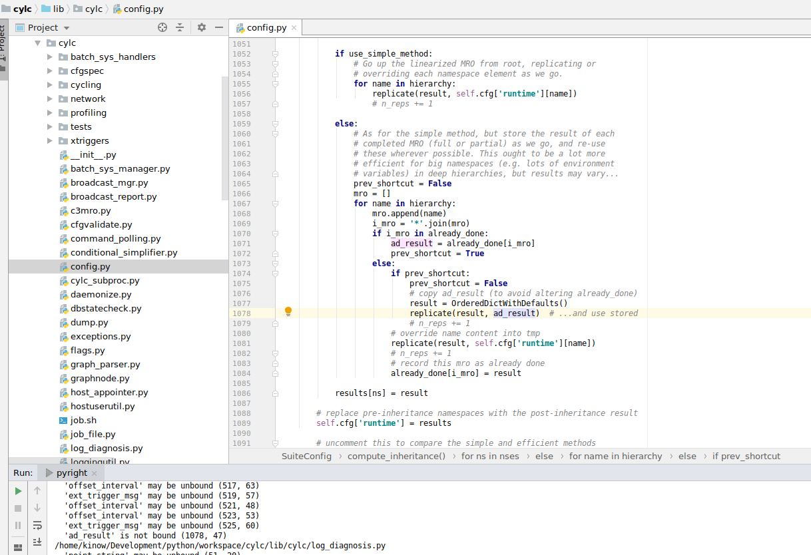This screenshot has width=811, height=555.
Task: Click compute_inheritance() in breadcrumb bar
Action: point(396,456)
